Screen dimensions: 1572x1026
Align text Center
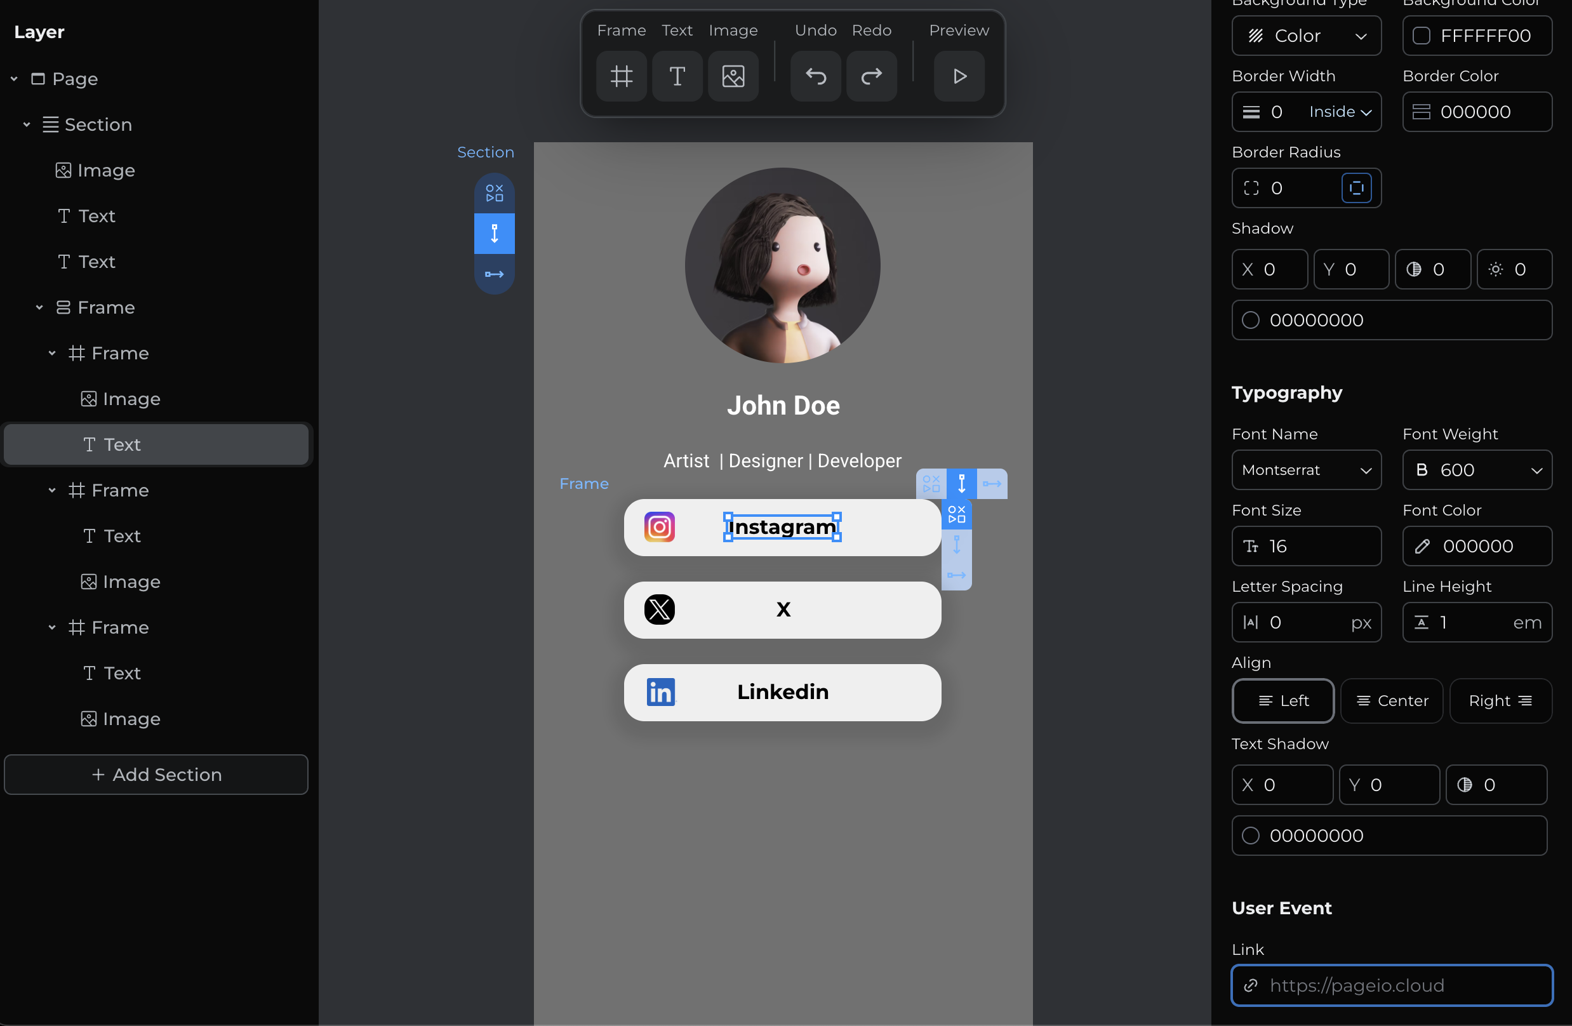tap(1392, 700)
